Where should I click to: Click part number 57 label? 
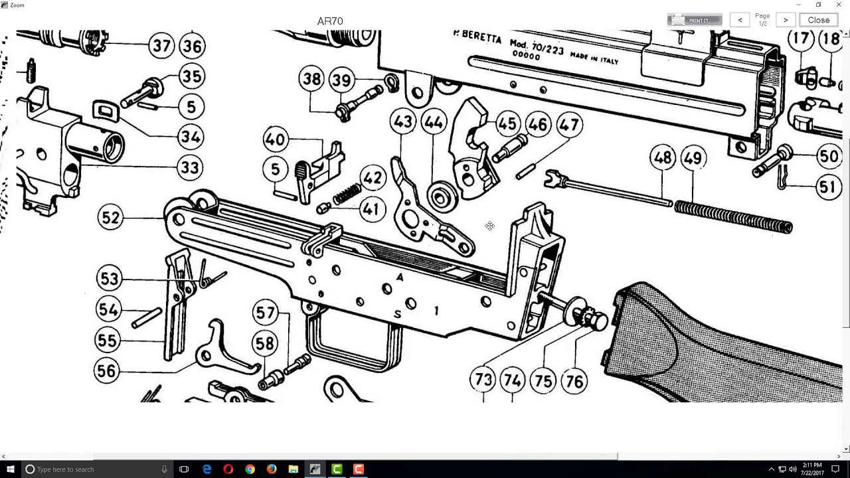coord(265,313)
